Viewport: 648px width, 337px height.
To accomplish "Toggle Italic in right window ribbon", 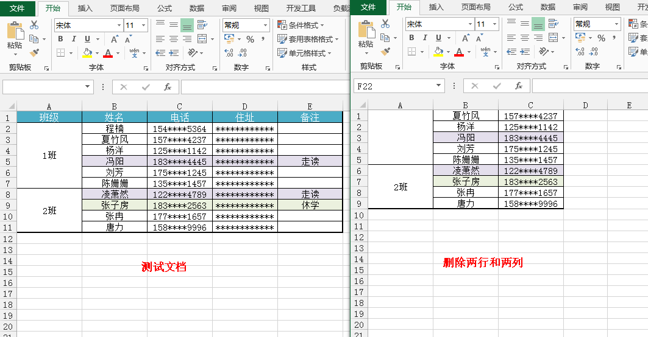I will pyautogui.click(x=424, y=38).
